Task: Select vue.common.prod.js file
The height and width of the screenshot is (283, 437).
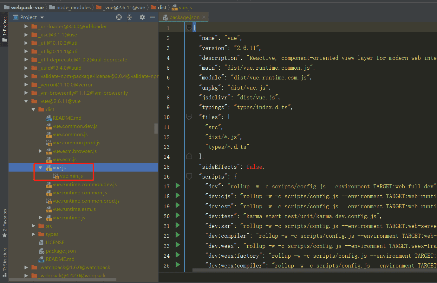Action: [x=76, y=143]
